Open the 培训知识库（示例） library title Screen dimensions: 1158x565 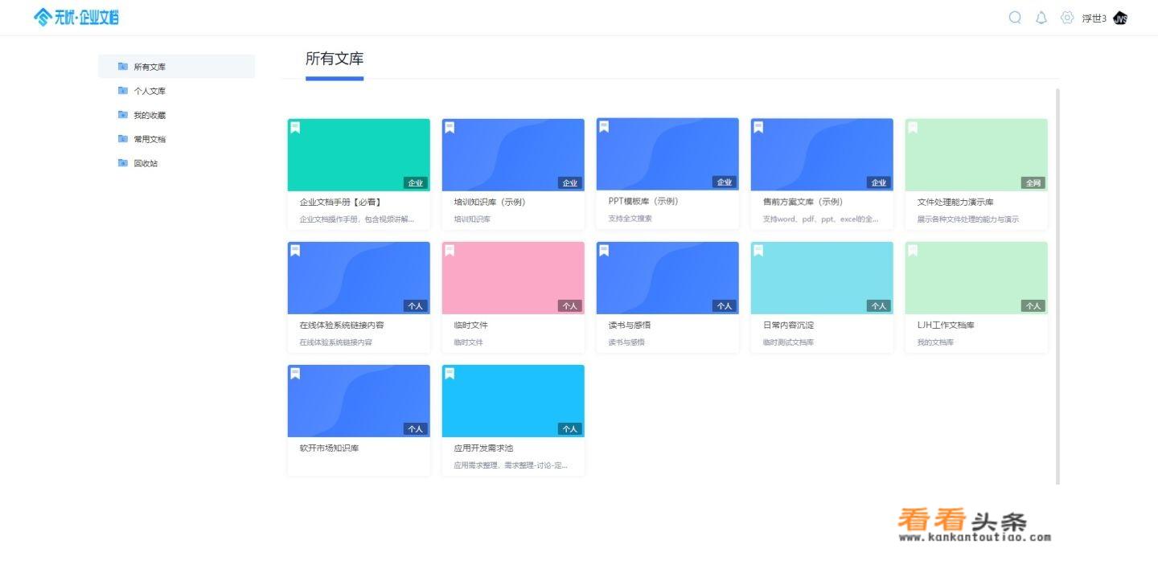[490, 202]
